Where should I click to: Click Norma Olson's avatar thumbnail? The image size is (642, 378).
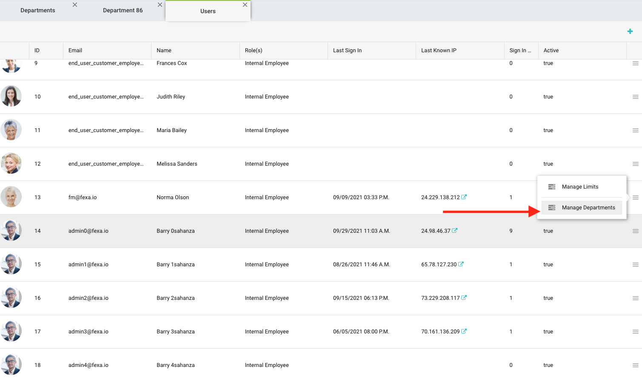coord(11,197)
